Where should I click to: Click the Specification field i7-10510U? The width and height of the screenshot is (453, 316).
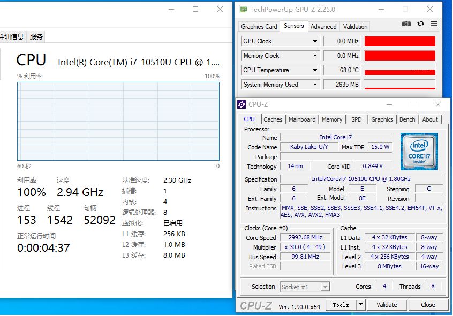click(361, 179)
